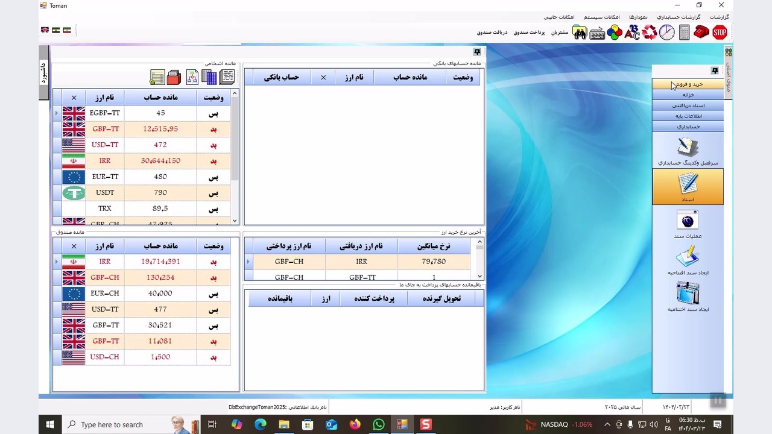Select the EUR-CH row in cash box balance
Image resolution: width=772 pixels, height=434 pixels.
point(142,294)
